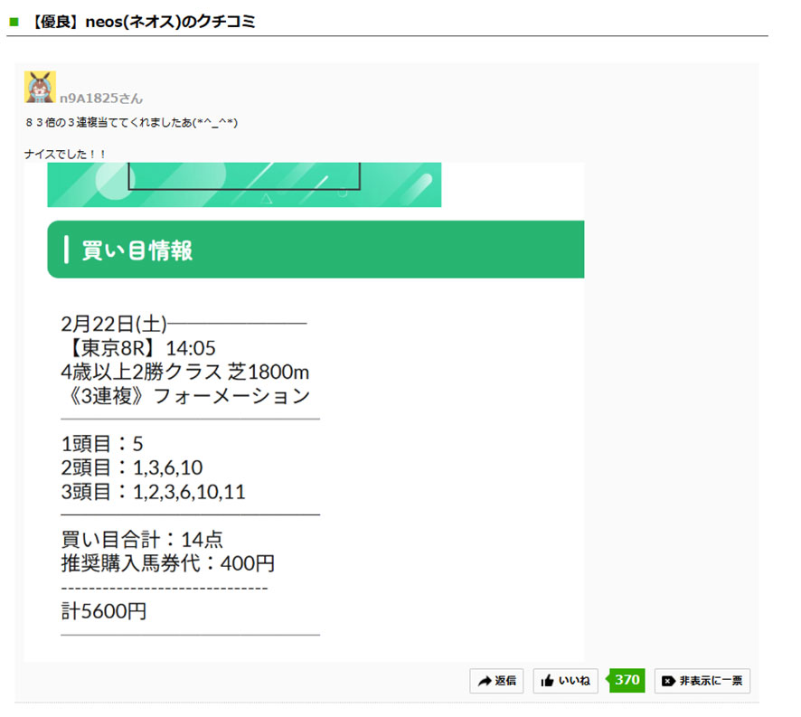
Task: Click the review comment ８３倍の３連複 text
Action: pyautogui.click(x=131, y=122)
